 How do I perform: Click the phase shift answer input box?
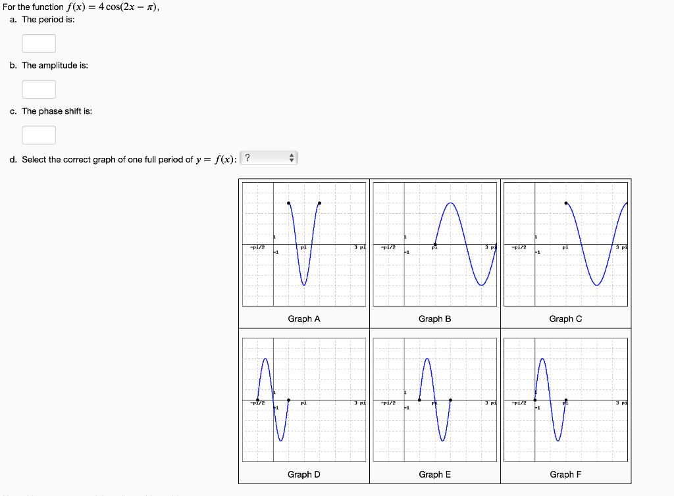click(x=38, y=135)
